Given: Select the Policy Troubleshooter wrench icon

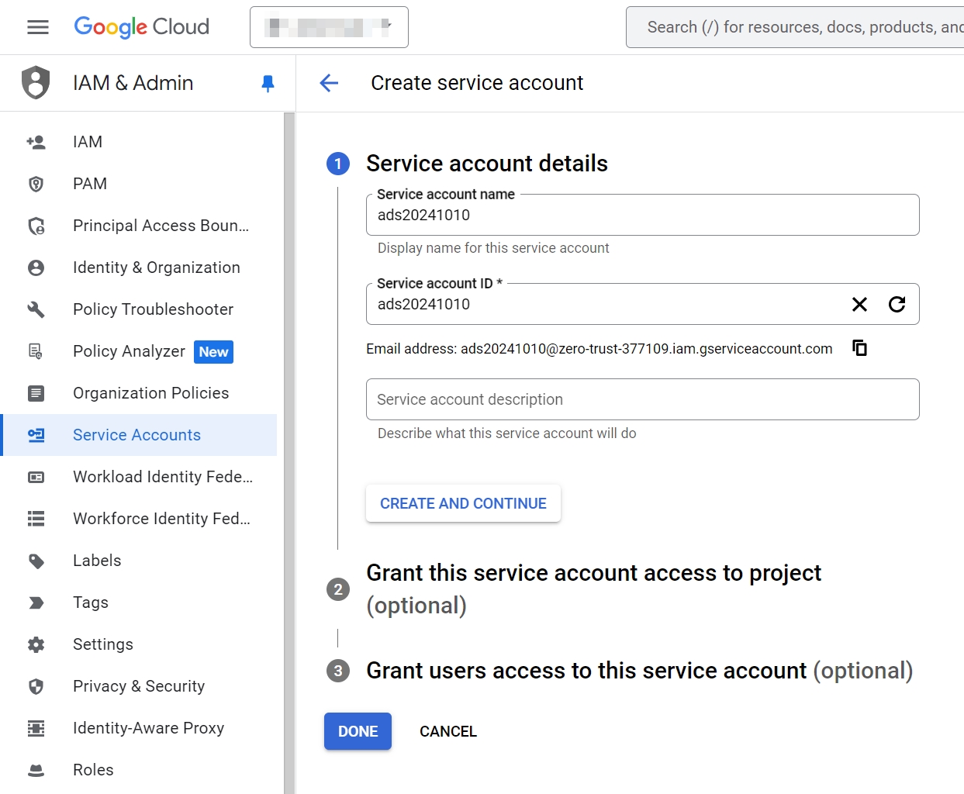Looking at the screenshot, I should point(36,309).
